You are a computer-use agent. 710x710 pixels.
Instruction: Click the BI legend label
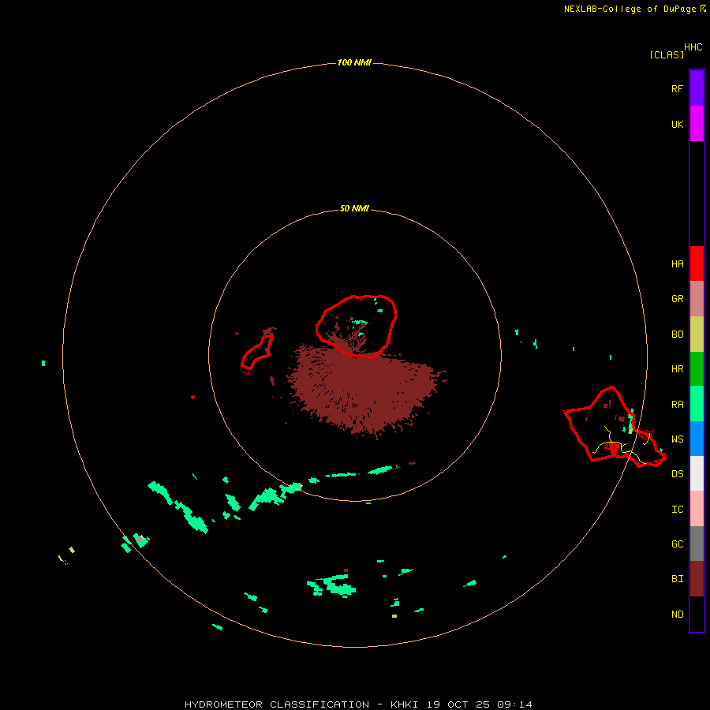(x=677, y=579)
